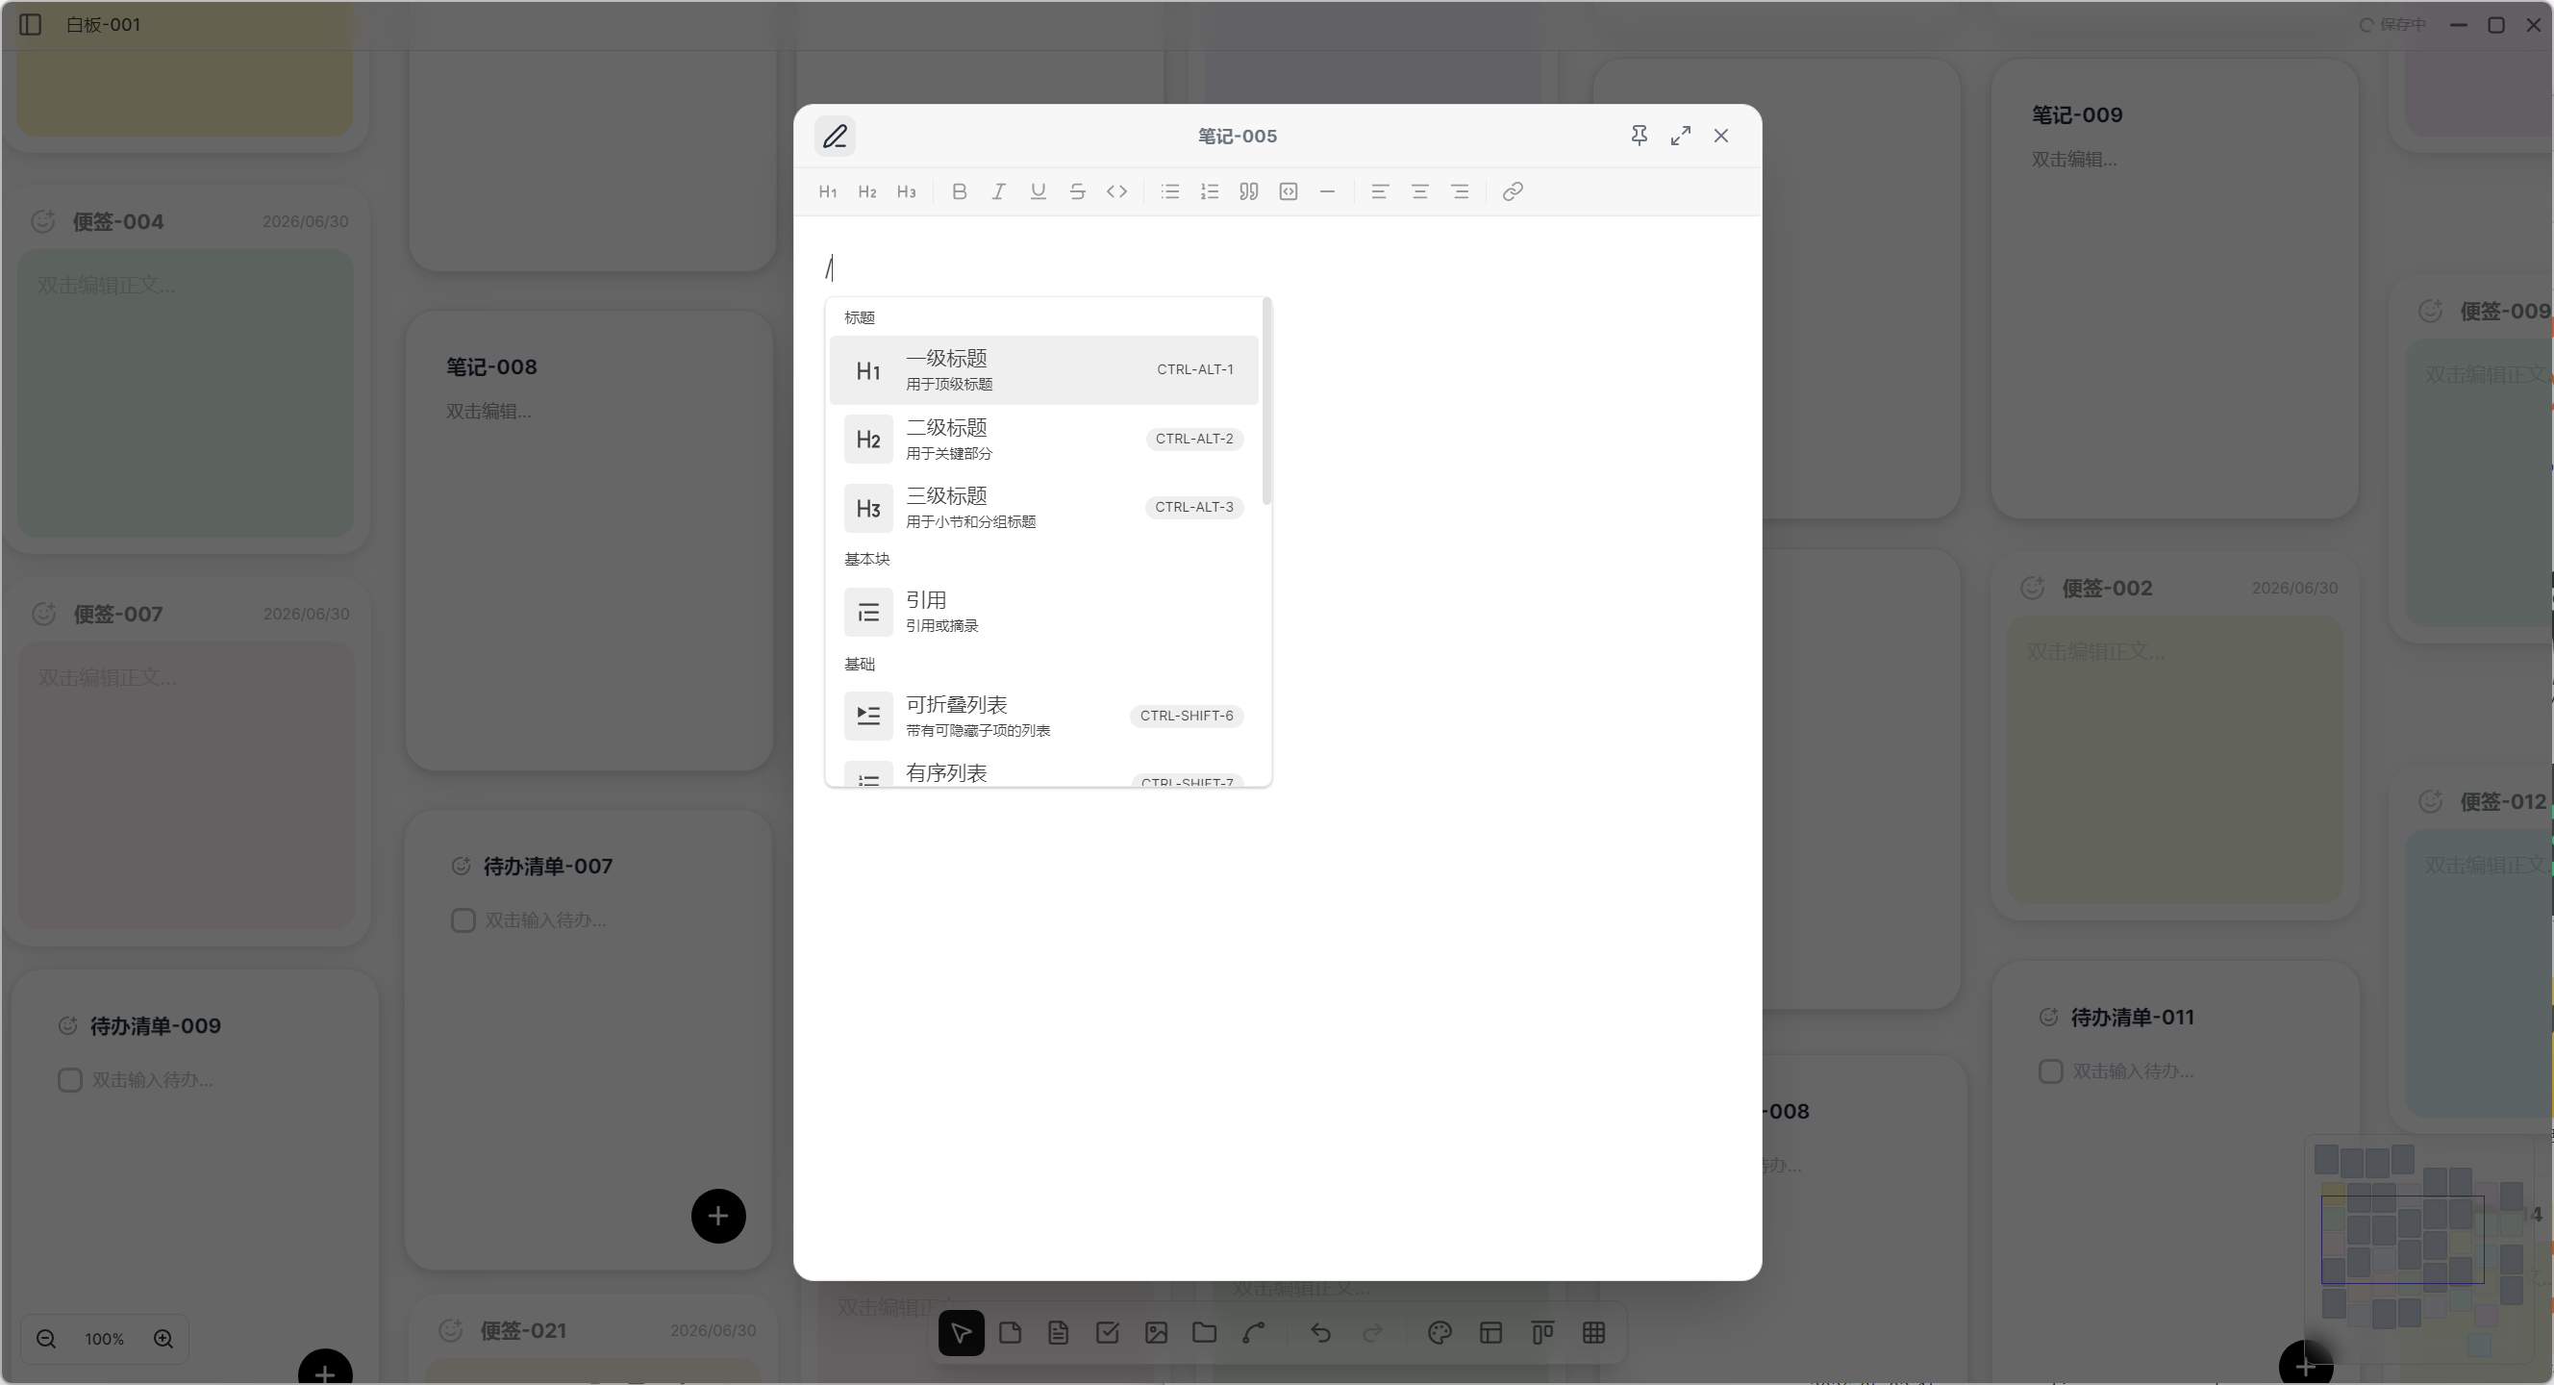Insert an image from the bottom toolbar
Viewport: 2554px width, 1385px height.
[x=1156, y=1333]
